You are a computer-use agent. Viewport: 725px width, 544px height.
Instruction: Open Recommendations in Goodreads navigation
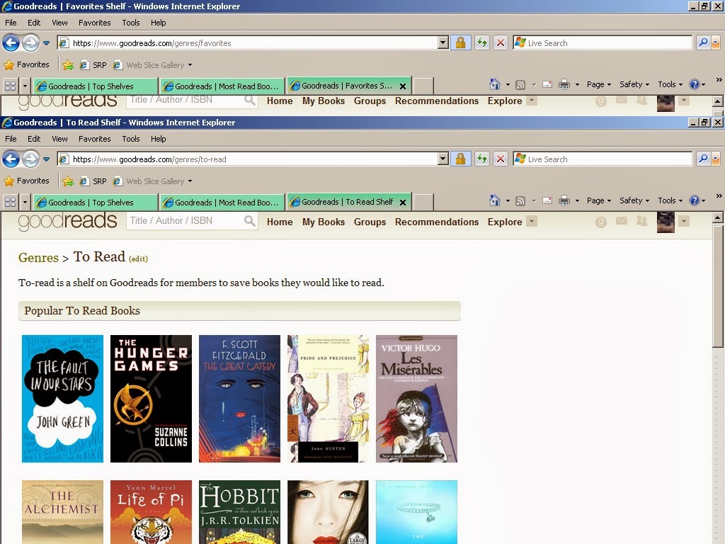(437, 222)
